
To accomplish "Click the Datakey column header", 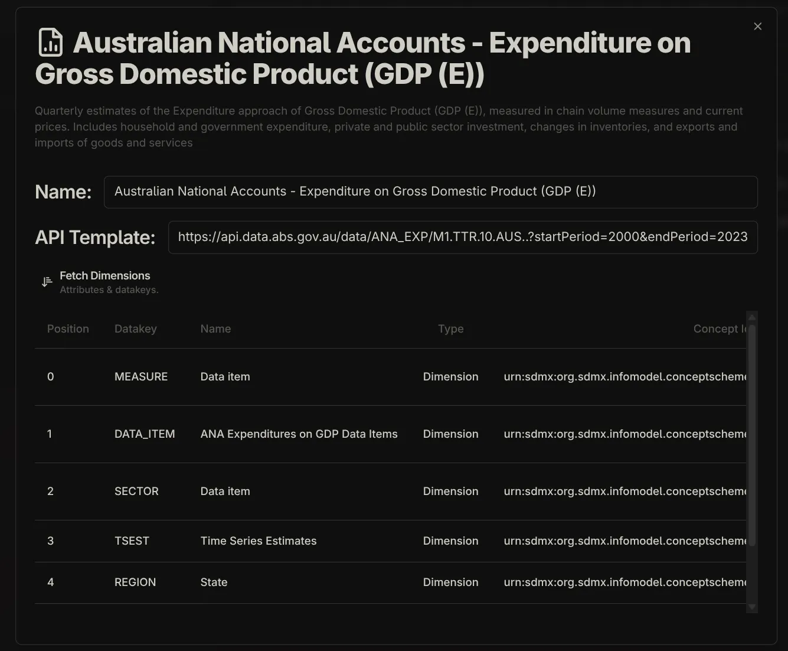I will pyautogui.click(x=135, y=328).
